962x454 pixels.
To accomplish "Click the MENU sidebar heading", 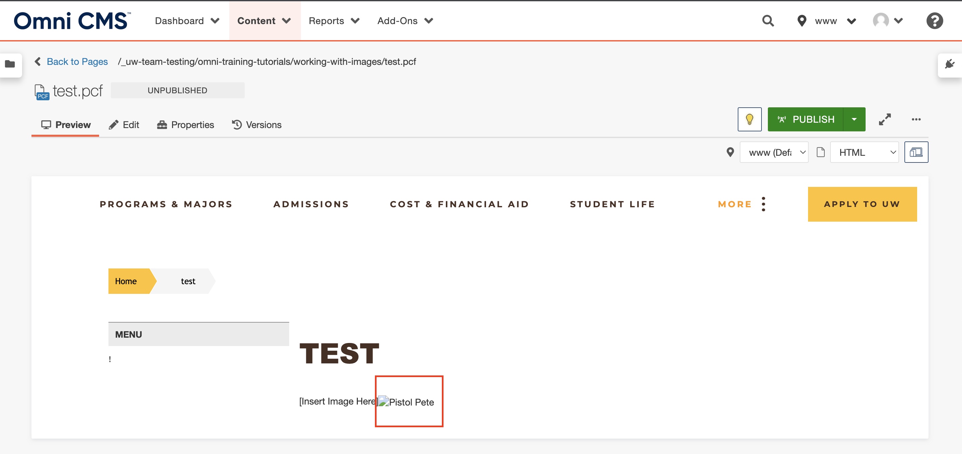I will (199, 334).
